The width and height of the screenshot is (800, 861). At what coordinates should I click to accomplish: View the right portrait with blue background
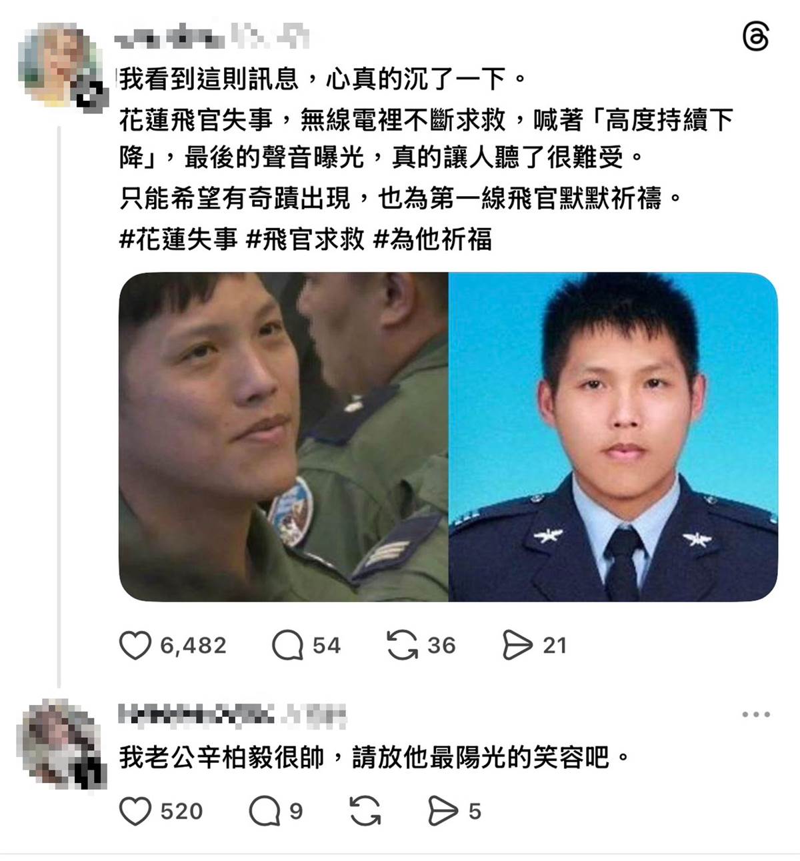click(x=613, y=437)
